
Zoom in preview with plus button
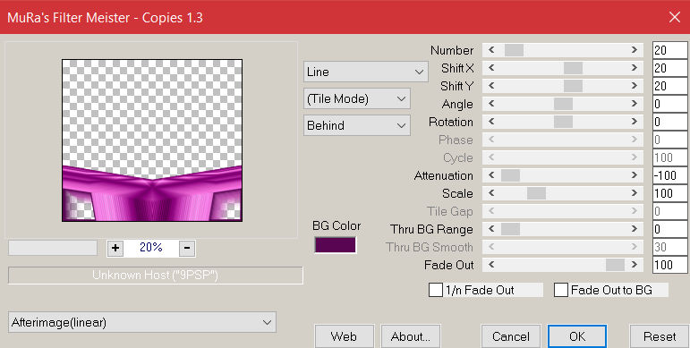(x=115, y=248)
